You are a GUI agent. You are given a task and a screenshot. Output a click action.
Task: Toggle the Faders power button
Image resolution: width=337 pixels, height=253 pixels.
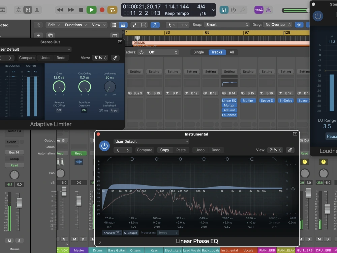(x=141, y=52)
